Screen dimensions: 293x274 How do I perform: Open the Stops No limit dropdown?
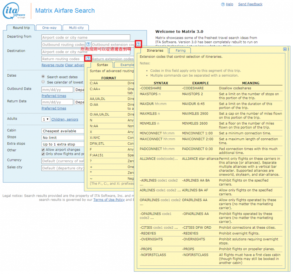click(63, 137)
